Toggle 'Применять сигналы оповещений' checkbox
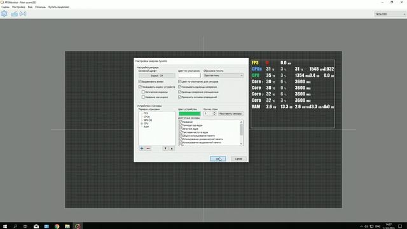Image resolution: width=407 pixels, height=229 pixels. pos(179,97)
